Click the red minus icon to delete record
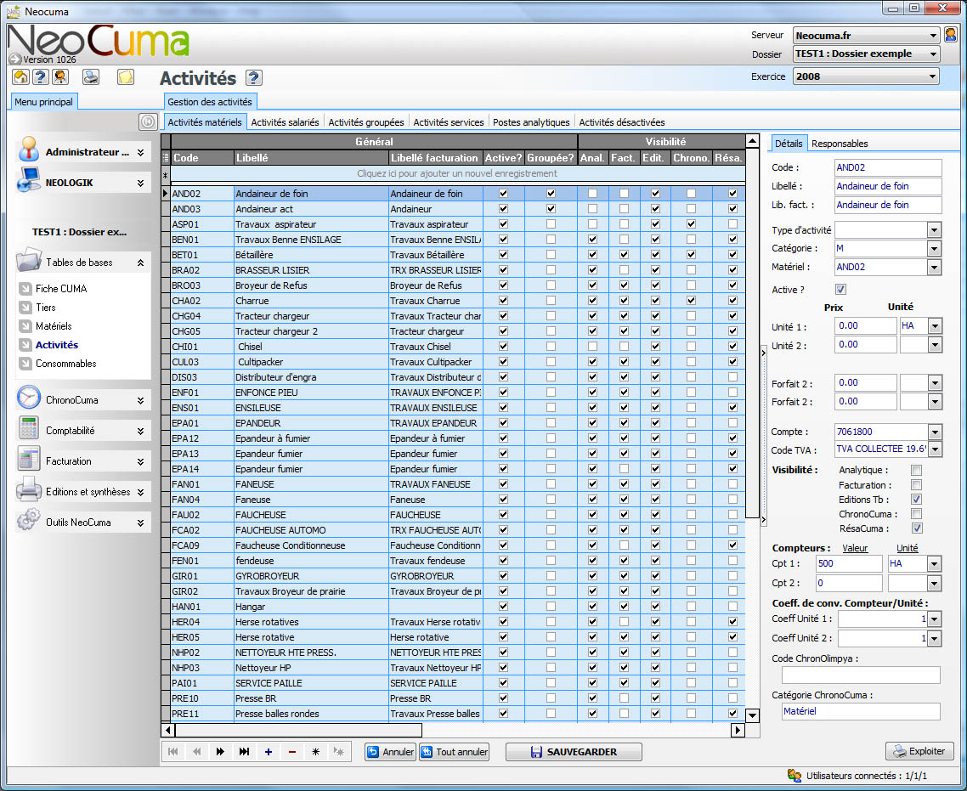The height and width of the screenshot is (791, 967). [x=292, y=752]
